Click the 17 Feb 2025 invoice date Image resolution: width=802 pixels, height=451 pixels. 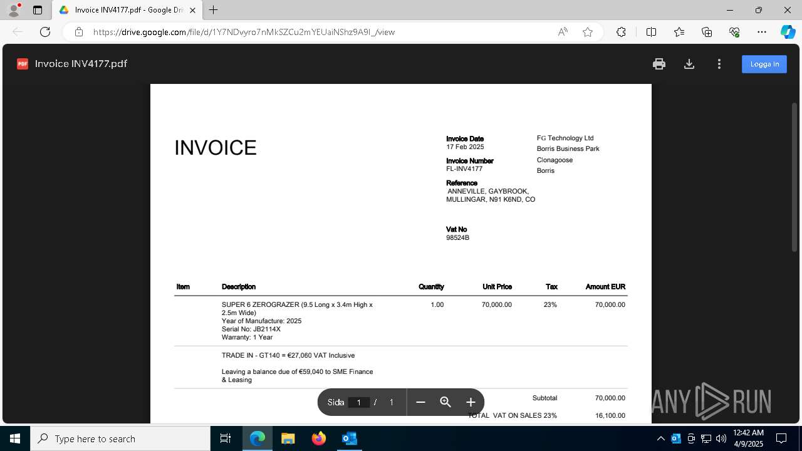tap(465, 147)
